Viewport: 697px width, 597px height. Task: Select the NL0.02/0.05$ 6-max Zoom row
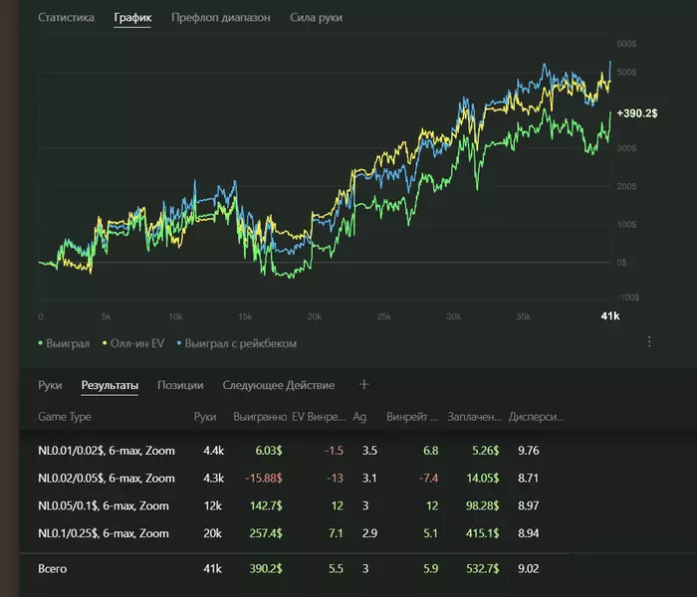point(106,479)
